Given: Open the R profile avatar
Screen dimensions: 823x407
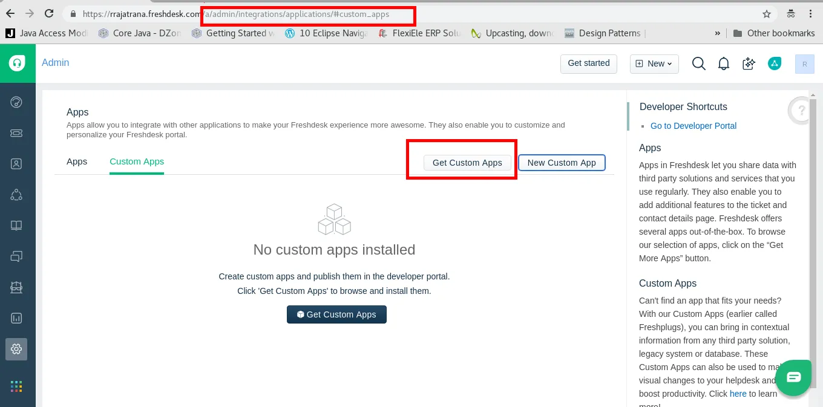Looking at the screenshot, I should tap(804, 63).
